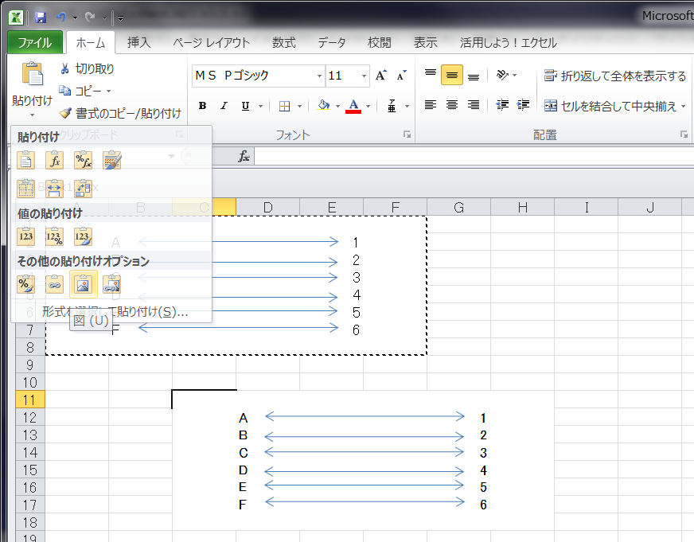Open the underline style dropdown arrow

click(x=261, y=106)
